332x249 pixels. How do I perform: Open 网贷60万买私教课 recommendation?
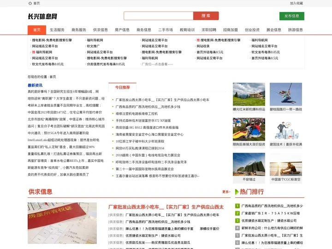(x=140, y=148)
